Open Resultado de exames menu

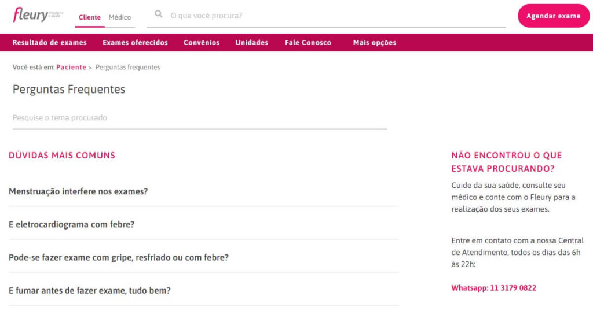[50, 43]
